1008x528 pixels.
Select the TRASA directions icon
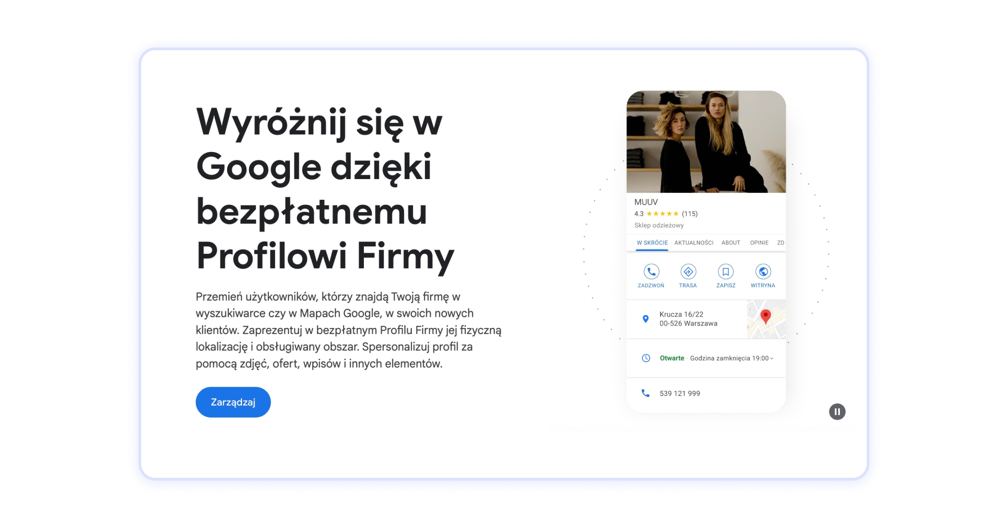tap(687, 271)
